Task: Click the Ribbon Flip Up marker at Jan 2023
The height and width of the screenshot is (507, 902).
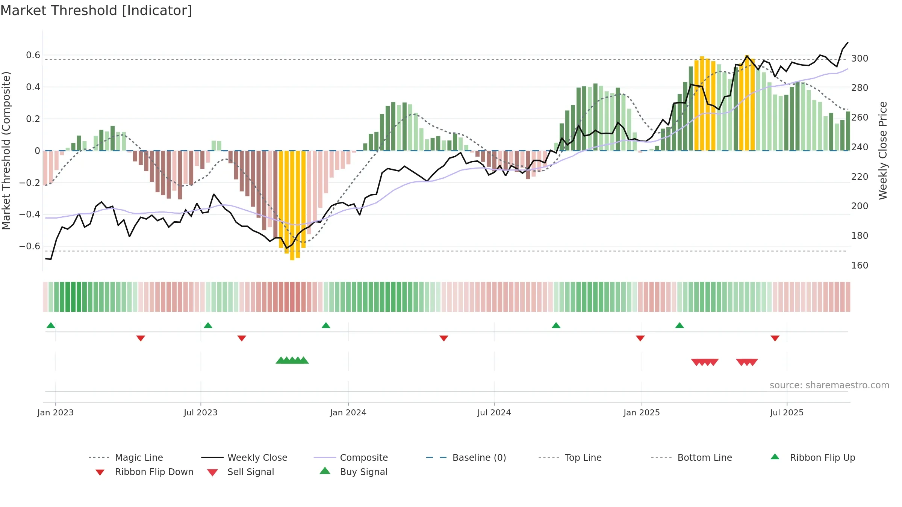Action: (x=51, y=325)
